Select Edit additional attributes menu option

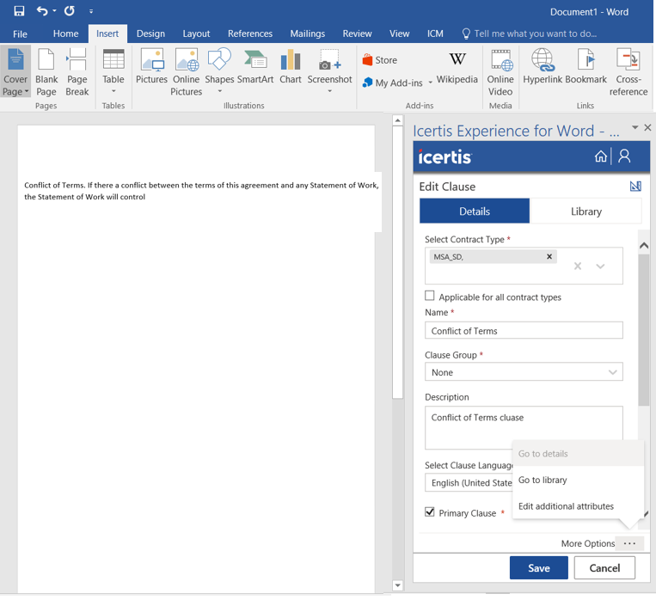(566, 506)
